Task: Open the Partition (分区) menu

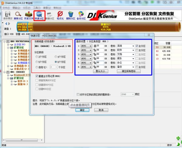Action: pos(27,8)
